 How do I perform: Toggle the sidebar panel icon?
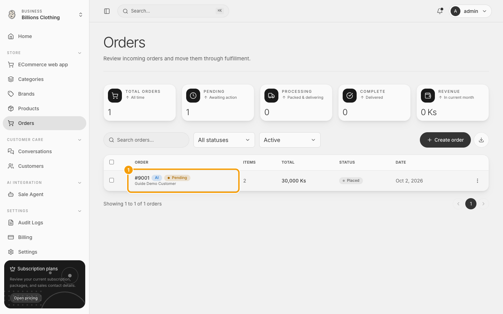[x=107, y=11]
